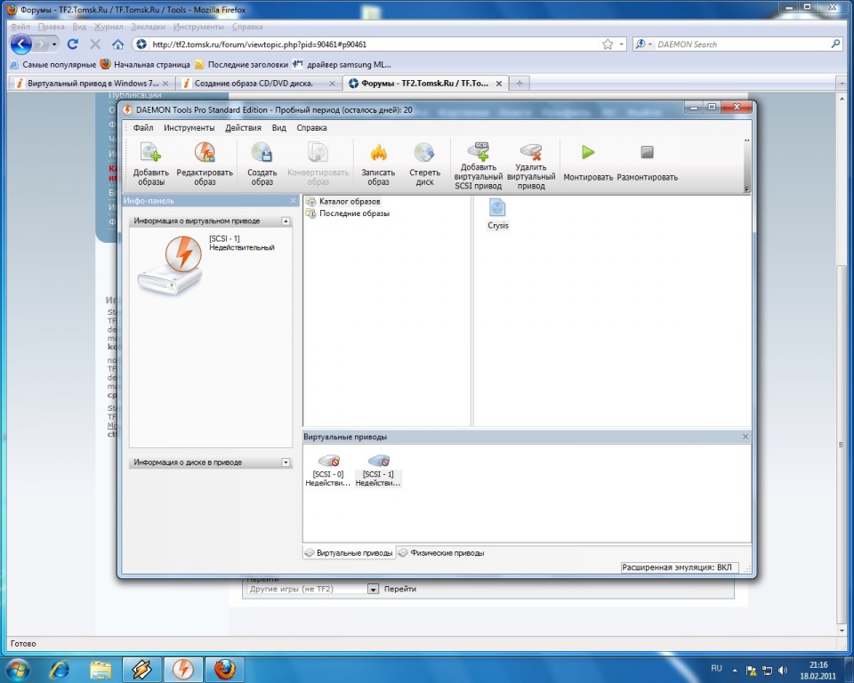The height and width of the screenshot is (683, 854).
Task: Close the Инфо-панель panel
Action: 293,200
